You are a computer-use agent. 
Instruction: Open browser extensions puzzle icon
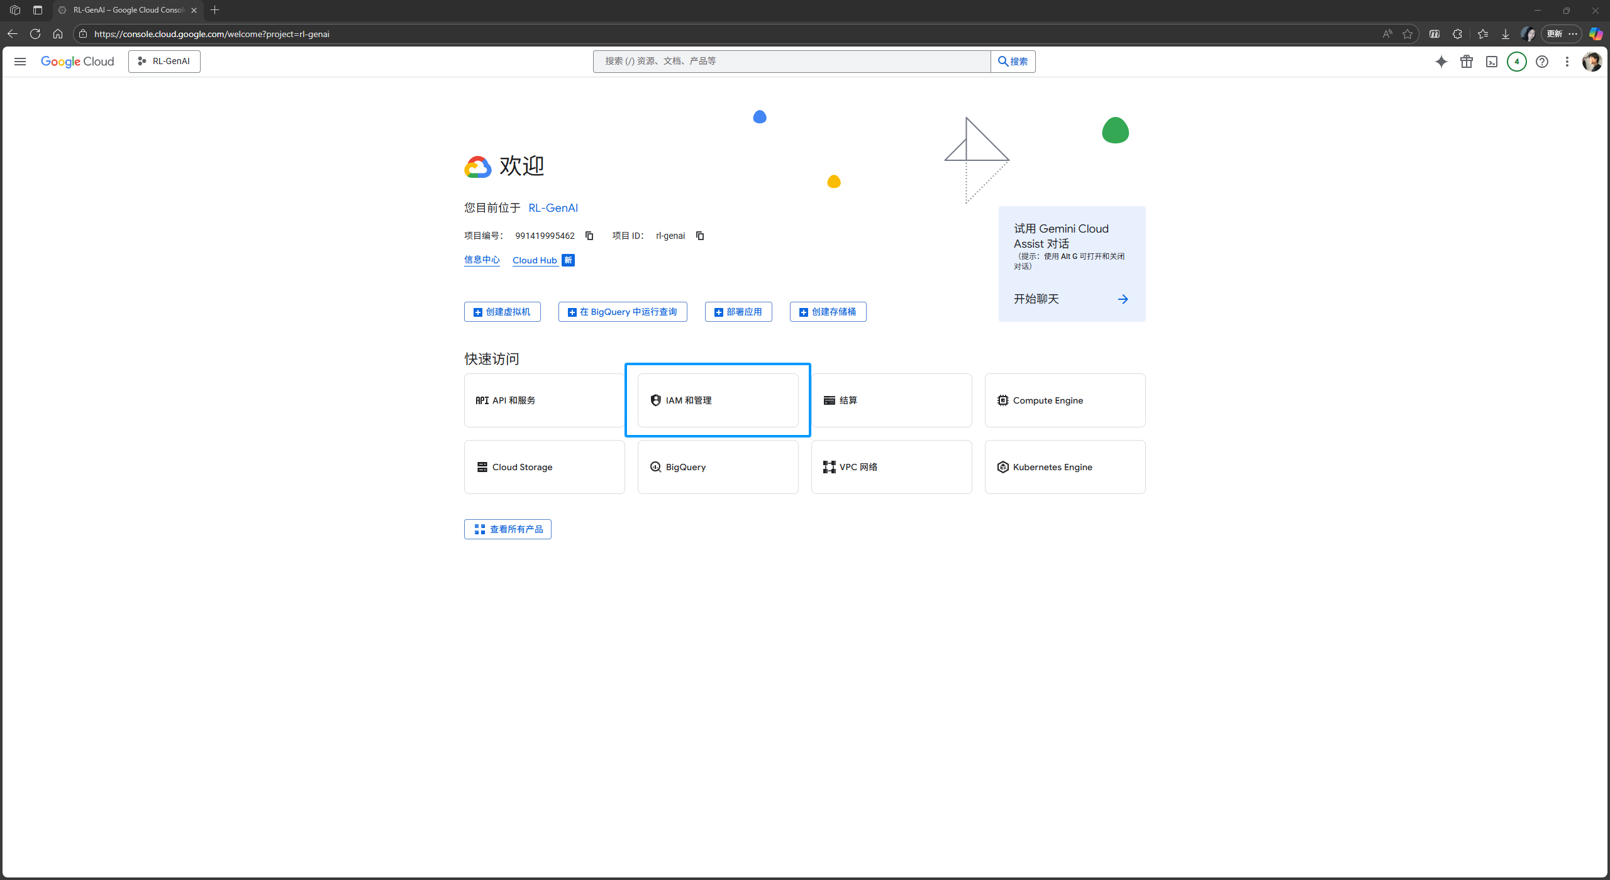tap(1457, 34)
